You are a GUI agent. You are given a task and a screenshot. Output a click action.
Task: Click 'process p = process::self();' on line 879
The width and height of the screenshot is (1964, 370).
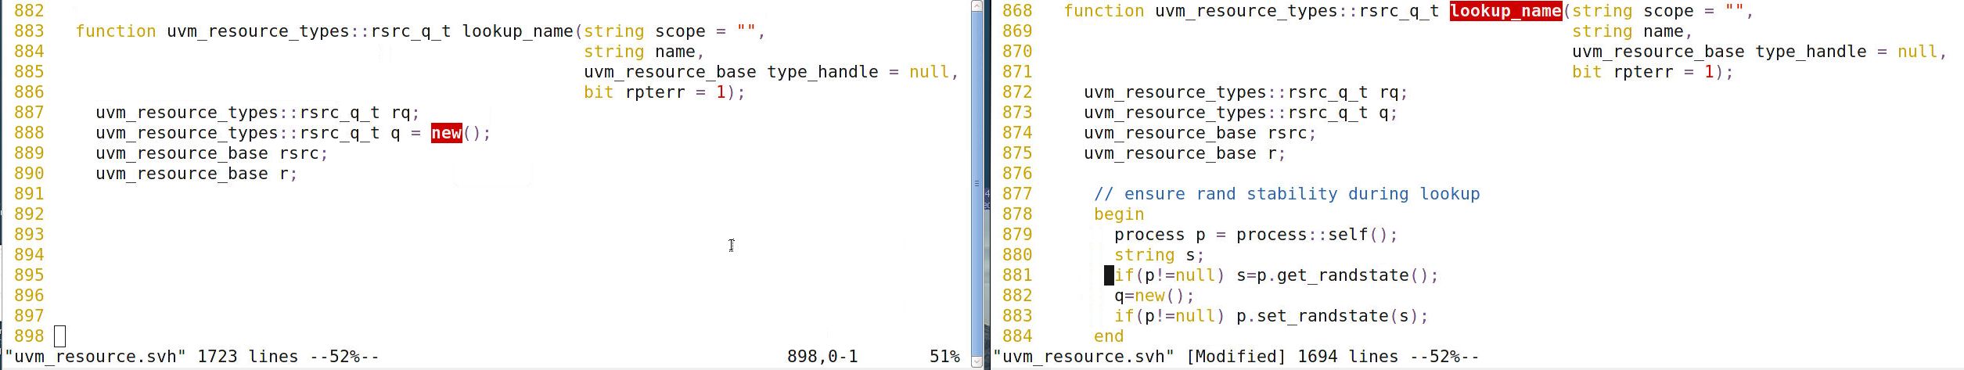pos(1256,235)
